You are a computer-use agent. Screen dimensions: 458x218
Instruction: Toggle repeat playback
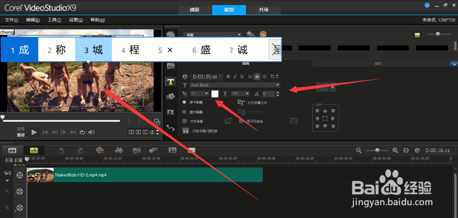pyautogui.click(x=83, y=132)
